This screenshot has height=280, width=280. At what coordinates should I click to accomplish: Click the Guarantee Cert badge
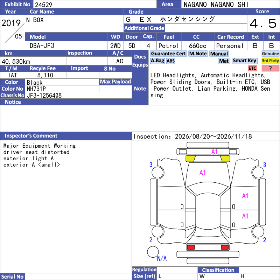click(x=168, y=54)
